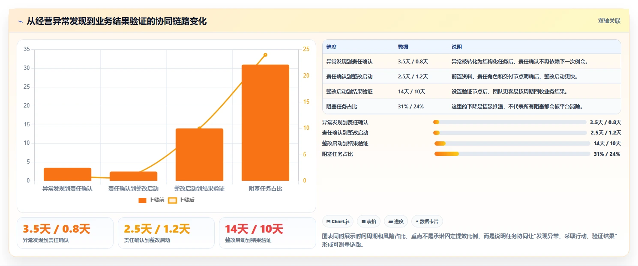
Task: Click table value 3.5天 / 0.8天
Action: click(x=413, y=62)
